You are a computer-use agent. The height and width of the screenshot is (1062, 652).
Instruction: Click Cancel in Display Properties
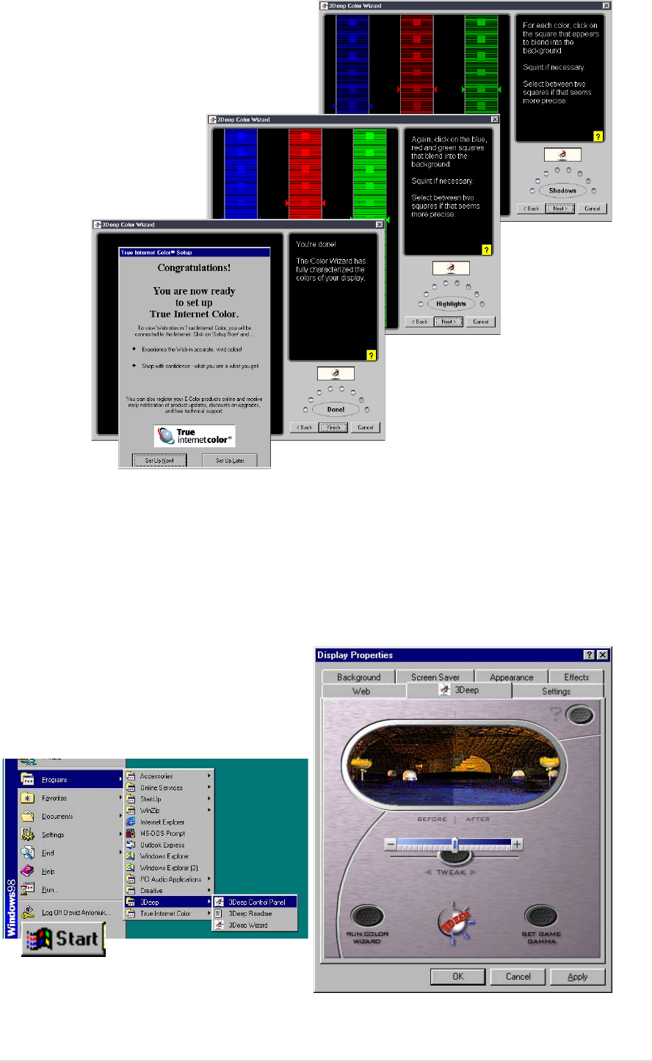point(518,977)
